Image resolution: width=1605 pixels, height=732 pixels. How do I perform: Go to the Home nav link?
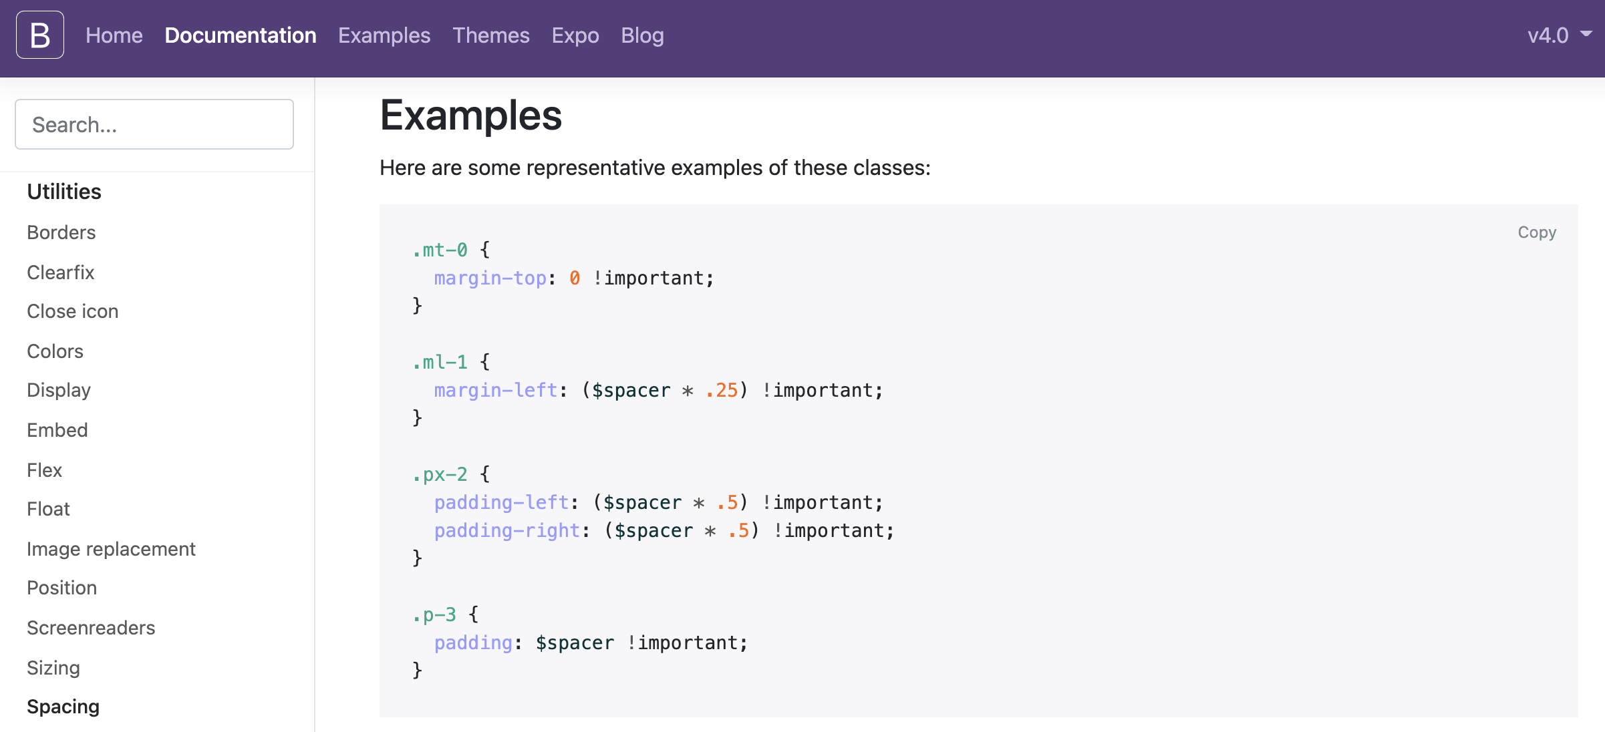click(x=114, y=35)
